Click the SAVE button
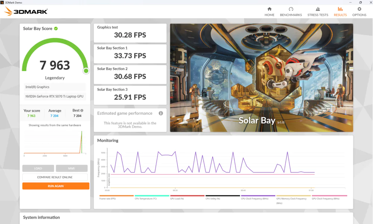 [x=71, y=168]
